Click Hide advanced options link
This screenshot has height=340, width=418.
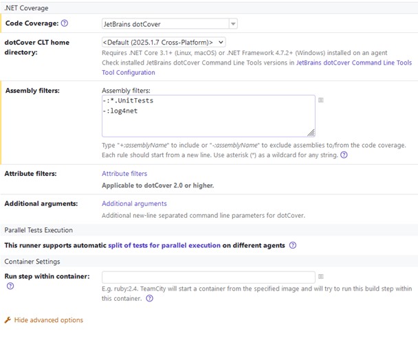pos(49,320)
